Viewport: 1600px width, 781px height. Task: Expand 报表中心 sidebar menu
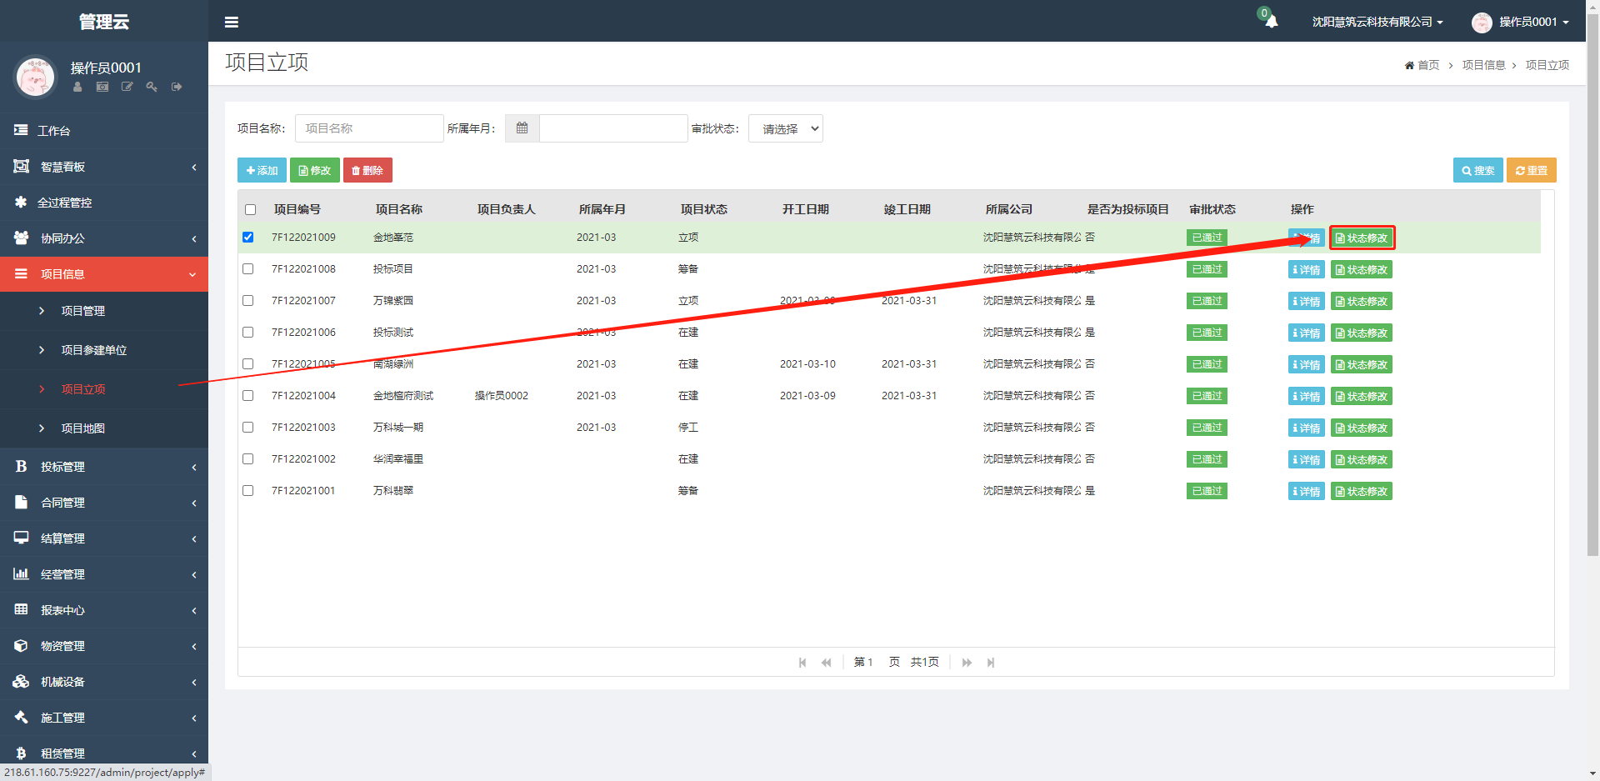pyautogui.click(x=104, y=610)
